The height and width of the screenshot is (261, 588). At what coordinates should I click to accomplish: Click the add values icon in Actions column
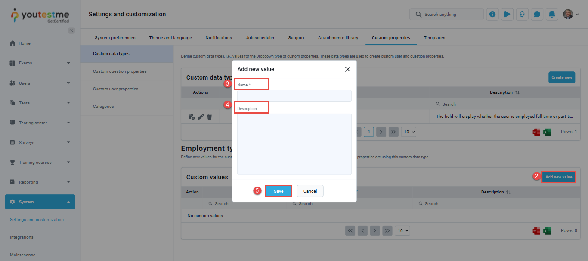192,117
